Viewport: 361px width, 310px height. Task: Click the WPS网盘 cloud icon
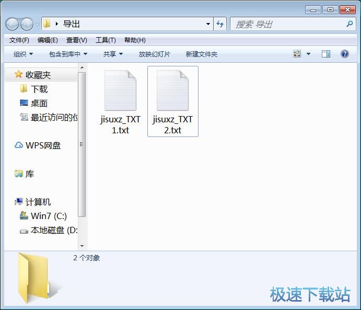(19, 145)
